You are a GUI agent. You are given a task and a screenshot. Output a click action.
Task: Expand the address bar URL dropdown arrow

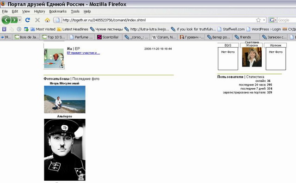pyautogui.click(x=264, y=20)
